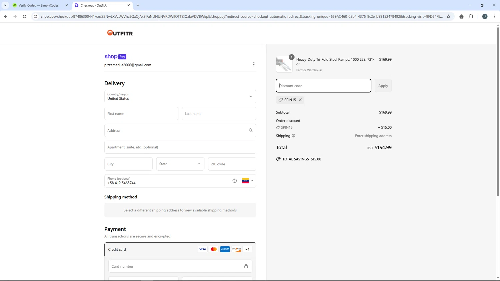Screen dimensions: 500x281
Task: Open a new browser tab
Action: 138,5
